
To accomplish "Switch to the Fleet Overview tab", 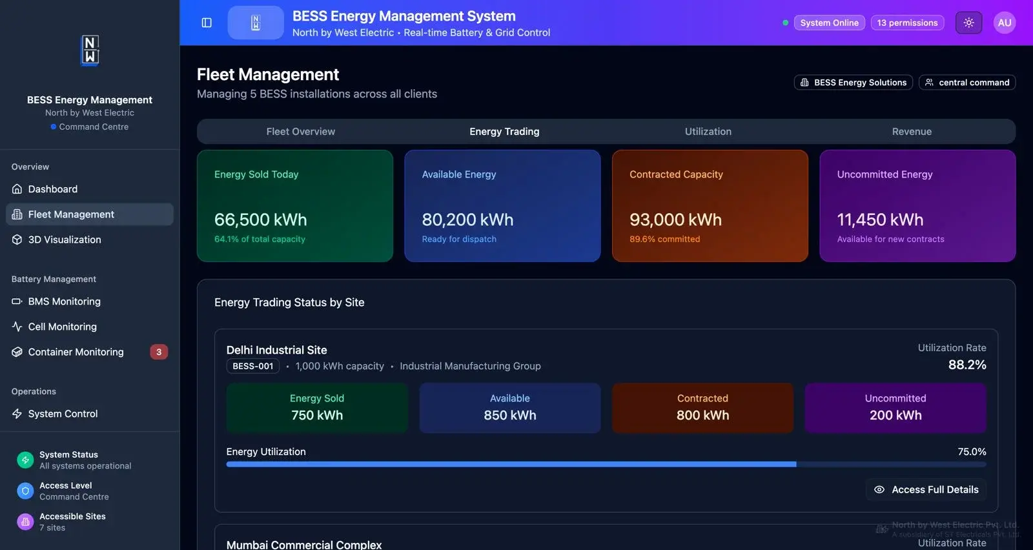I will pyautogui.click(x=301, y=132).
